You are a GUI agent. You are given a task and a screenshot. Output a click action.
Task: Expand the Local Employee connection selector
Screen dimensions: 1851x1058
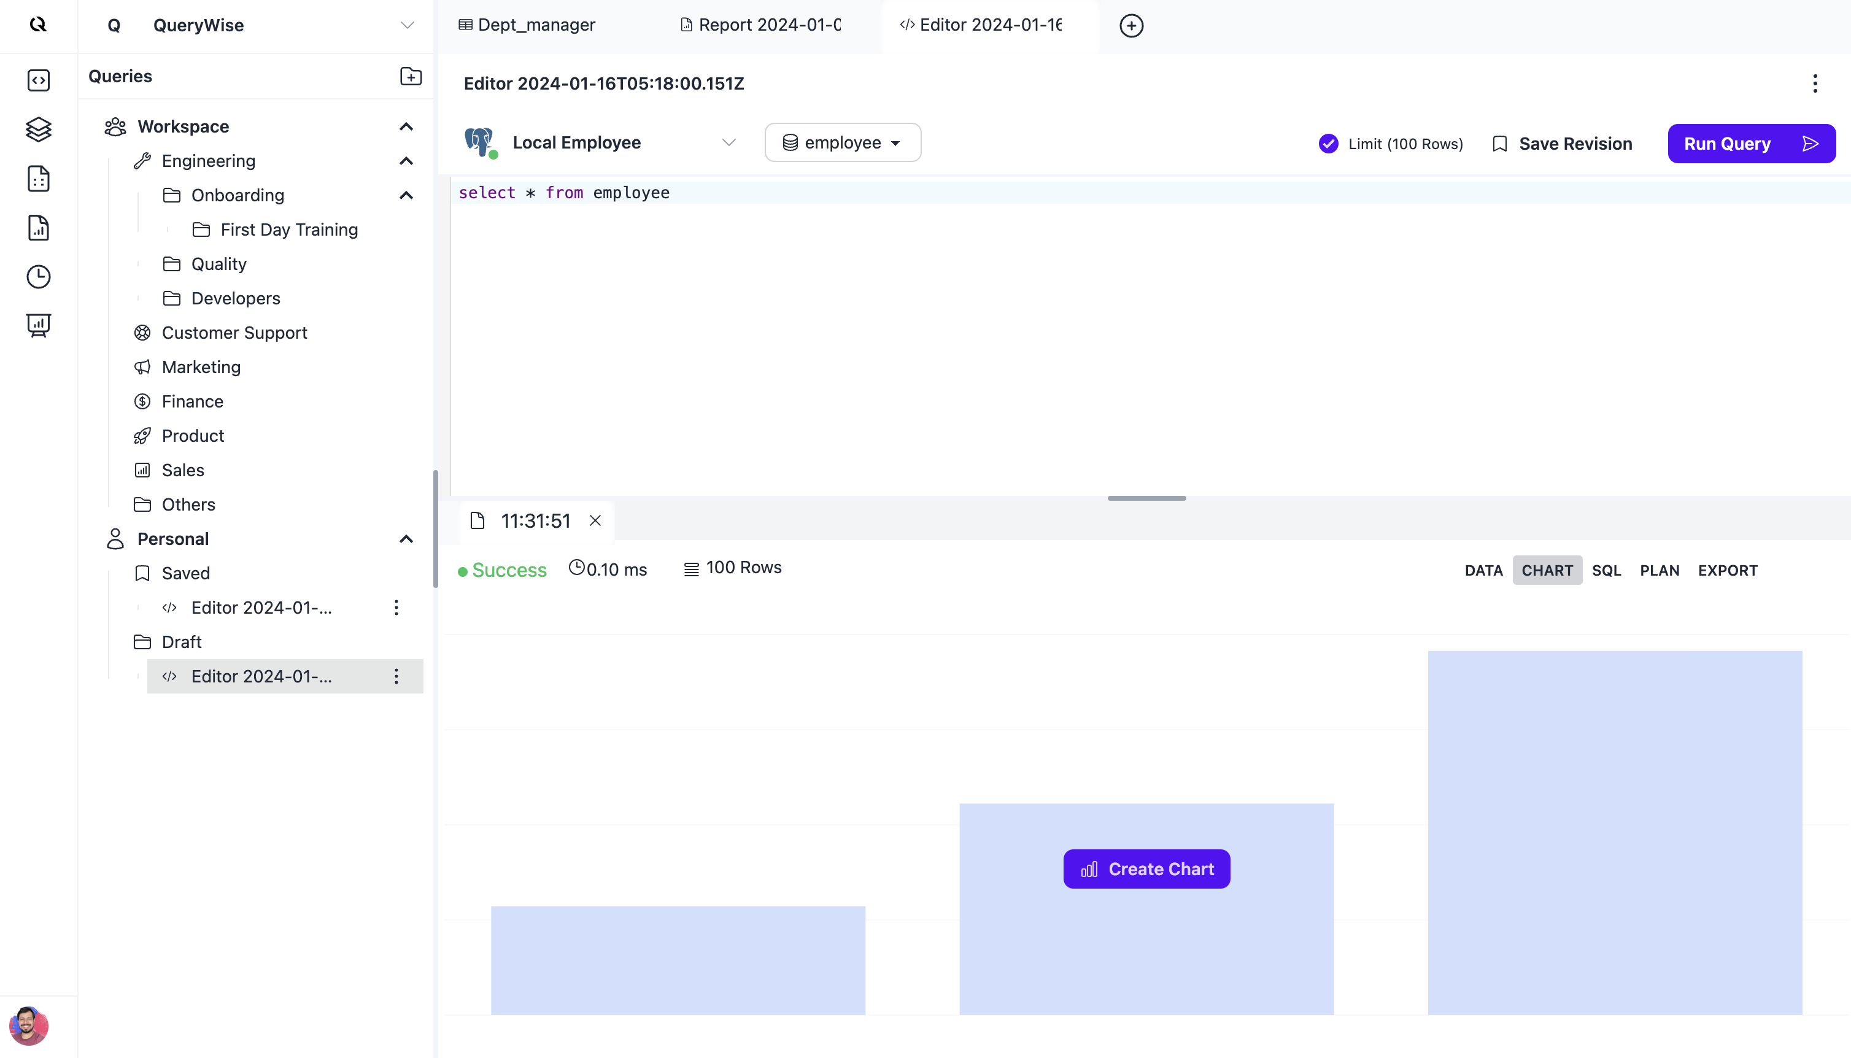point(728,142)
